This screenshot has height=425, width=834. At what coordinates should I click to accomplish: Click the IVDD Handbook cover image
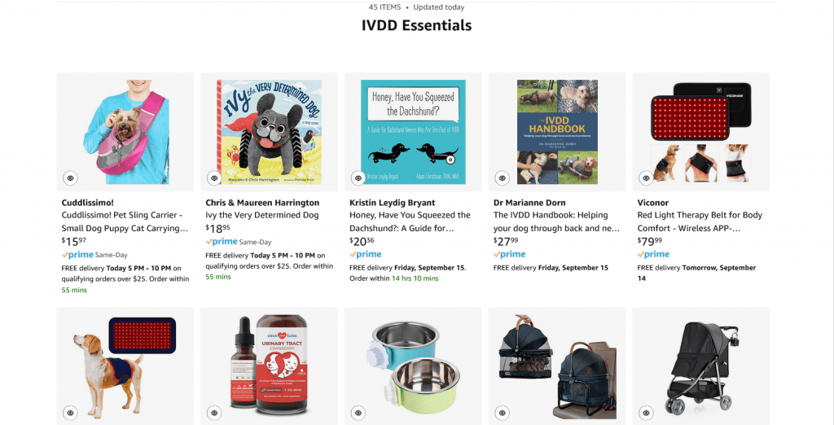pos(557,132)
